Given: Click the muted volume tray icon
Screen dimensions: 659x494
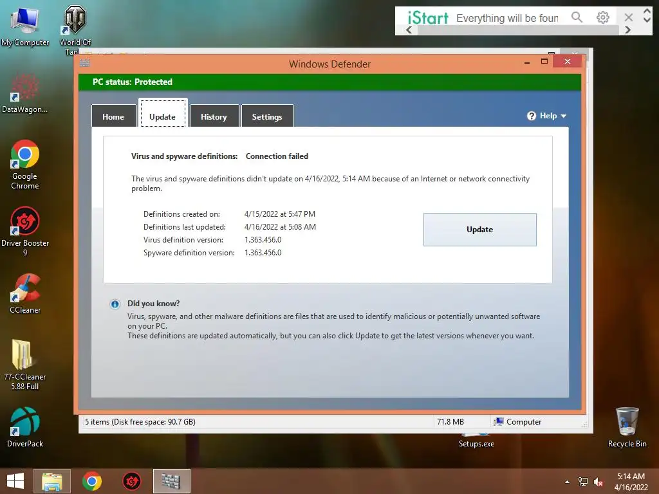Looking at the screenshot, I should coord(599,482).
